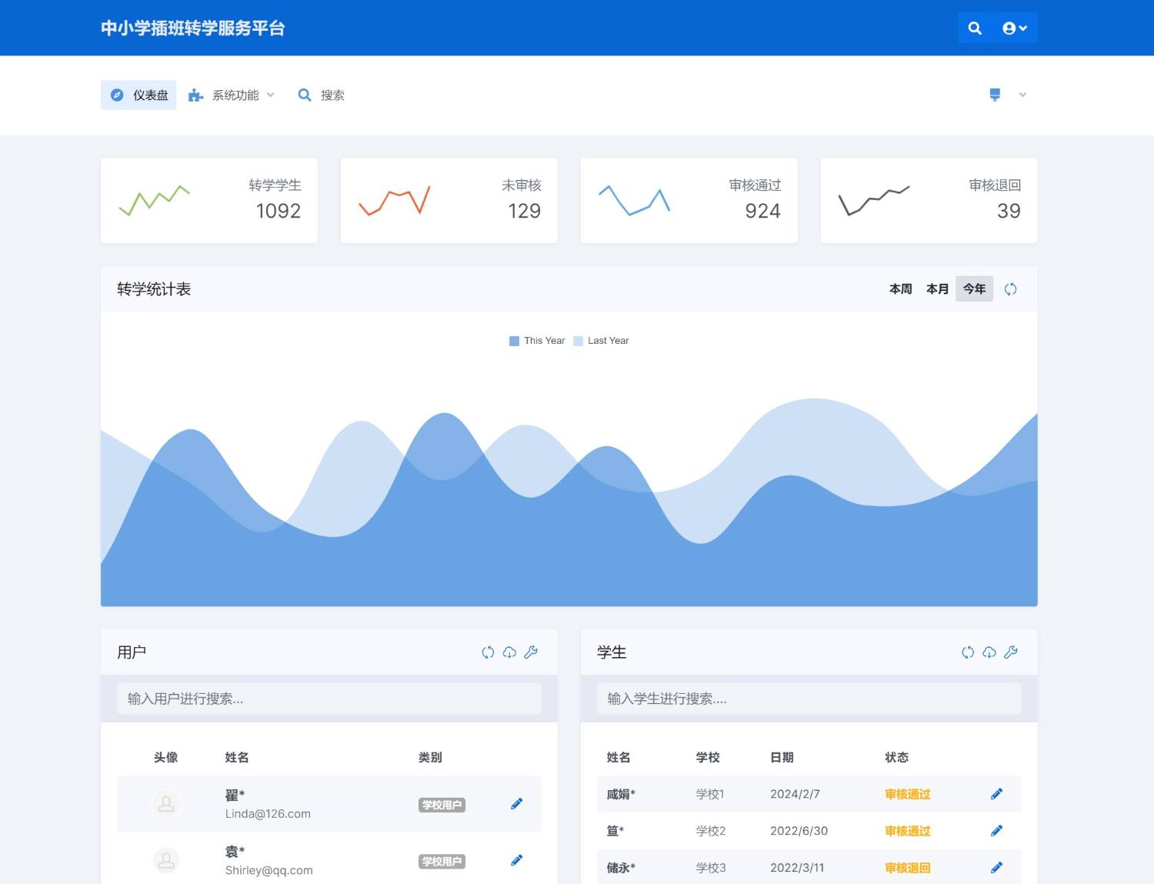Click the 姓名 header in 学生 table
Image resolution: width=1154 pixels, height=884 pixels.
point(619,757)
